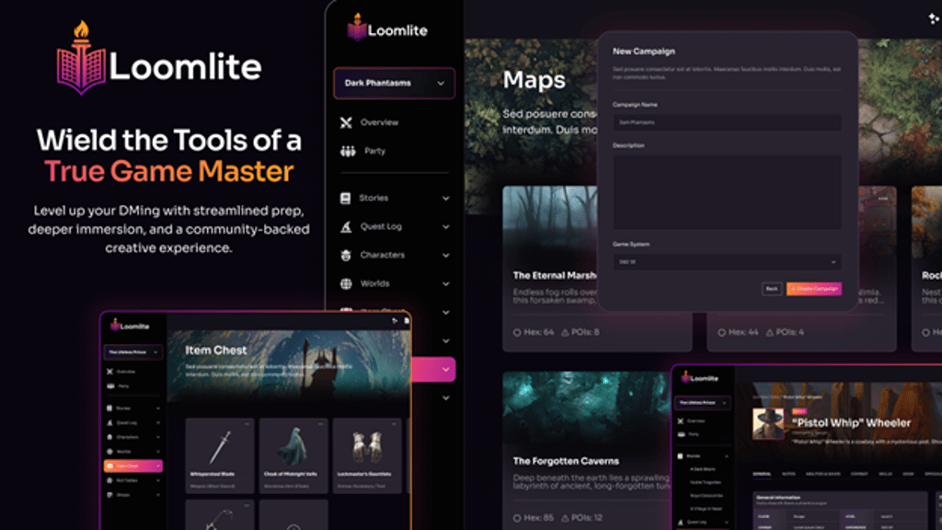Click Back in the New Campaign dialog
The height and width of the screenshot is (530, 942).
771,288
